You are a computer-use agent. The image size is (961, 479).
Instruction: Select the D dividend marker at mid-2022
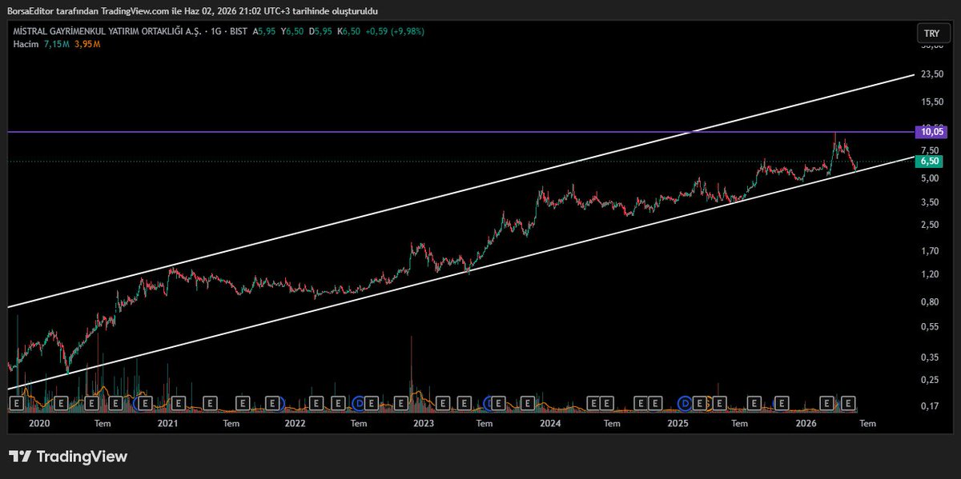pyautogui.click(x=360, y=403)
